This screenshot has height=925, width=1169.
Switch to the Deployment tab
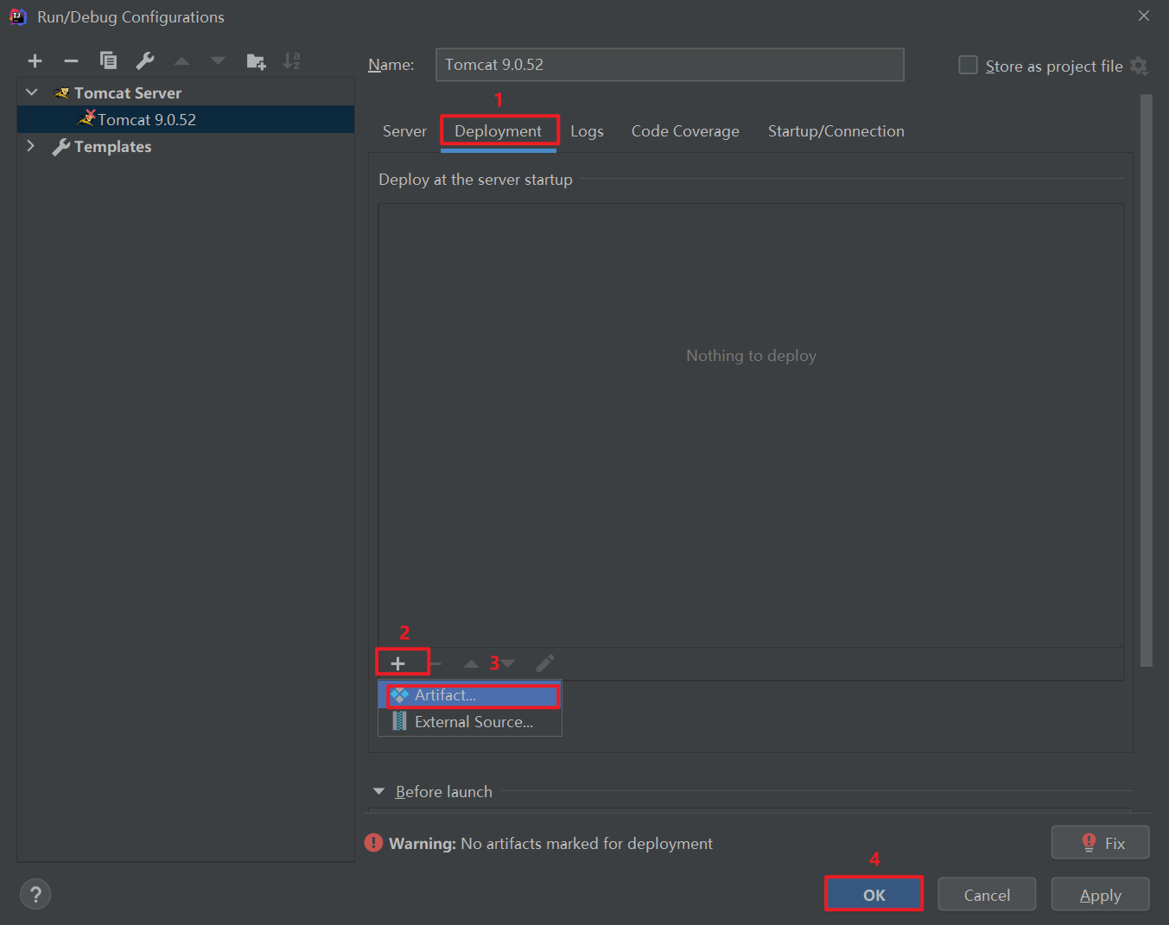point(499,131)
